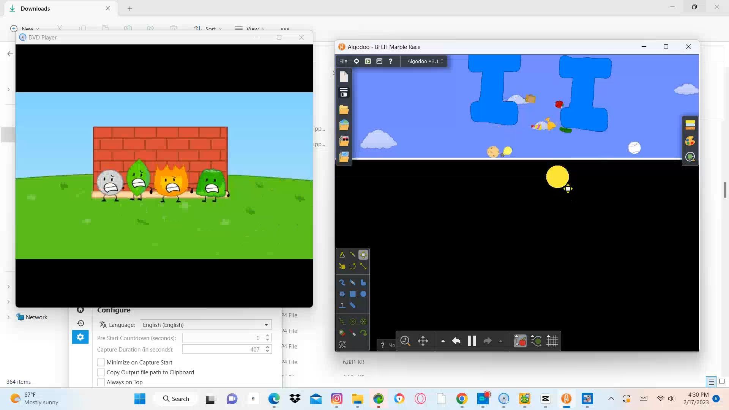Toggle the grid in Algodoo
Image resolution: width=729 pixels, height=410 pixels.
(x=552, y=341)
